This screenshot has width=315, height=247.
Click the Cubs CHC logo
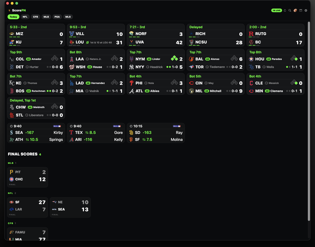tap(12, 179)
